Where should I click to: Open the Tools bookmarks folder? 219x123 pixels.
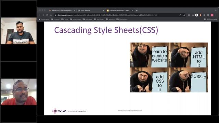click(x=65, y=19)
